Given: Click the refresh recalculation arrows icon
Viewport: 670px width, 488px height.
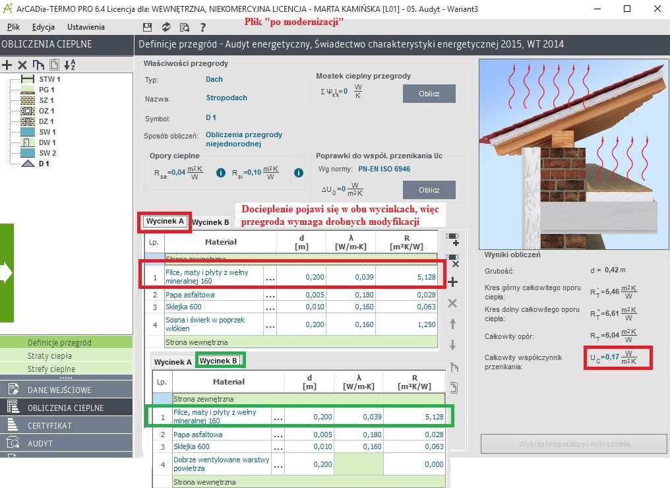Looking at the screenshot, I should tap(166, 27).
